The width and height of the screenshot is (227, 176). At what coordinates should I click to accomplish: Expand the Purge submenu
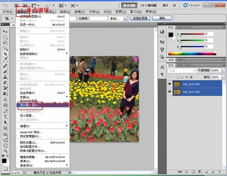point(43,126)
